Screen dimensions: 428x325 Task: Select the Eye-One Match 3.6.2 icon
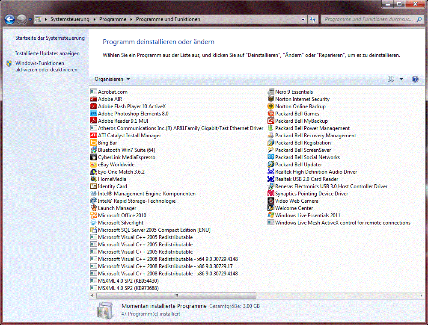(93, 172)
